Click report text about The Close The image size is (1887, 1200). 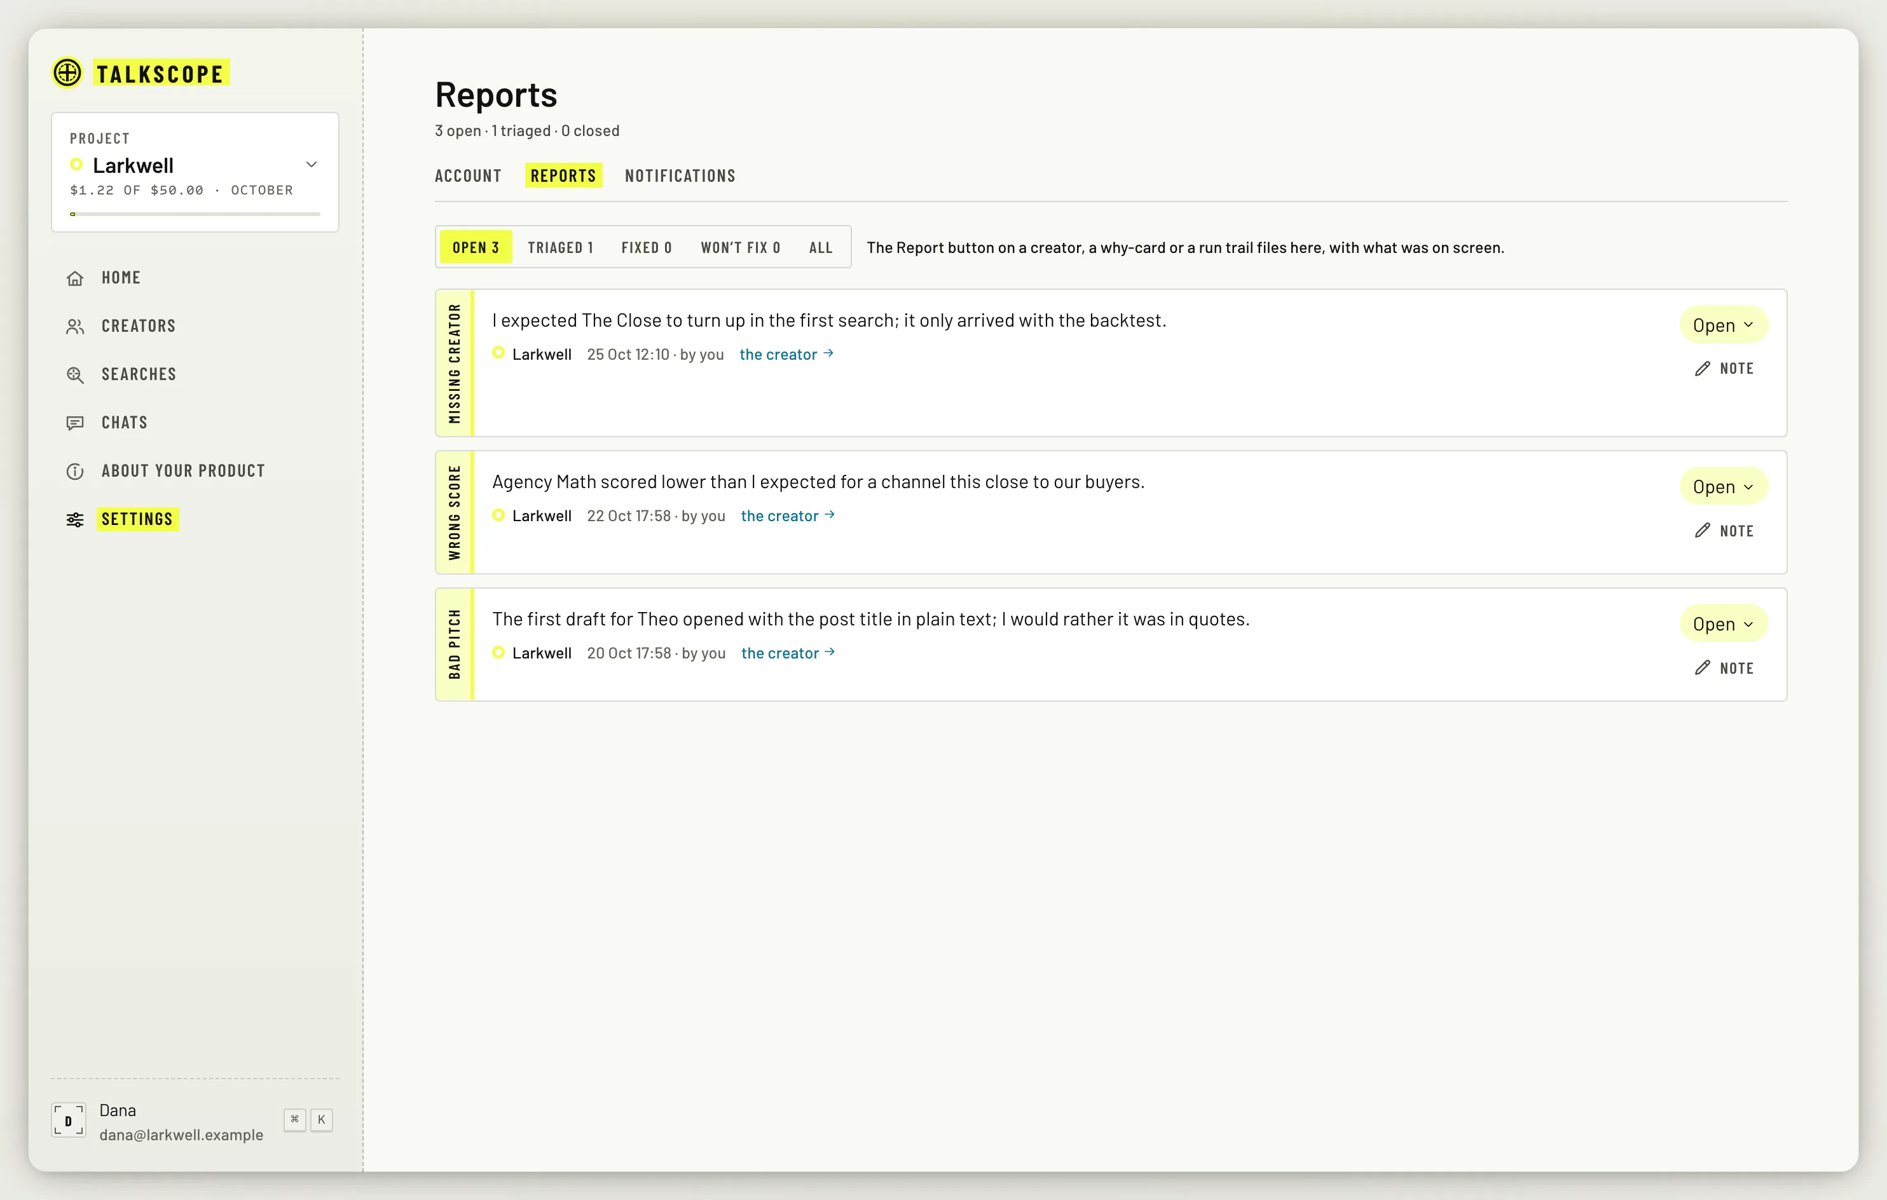[829, 320]
